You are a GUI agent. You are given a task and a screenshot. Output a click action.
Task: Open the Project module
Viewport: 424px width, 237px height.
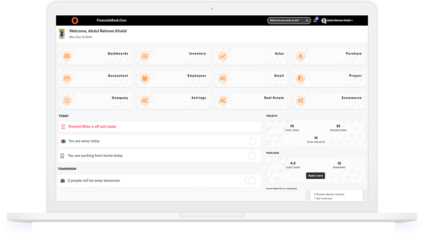click(329, 79)
